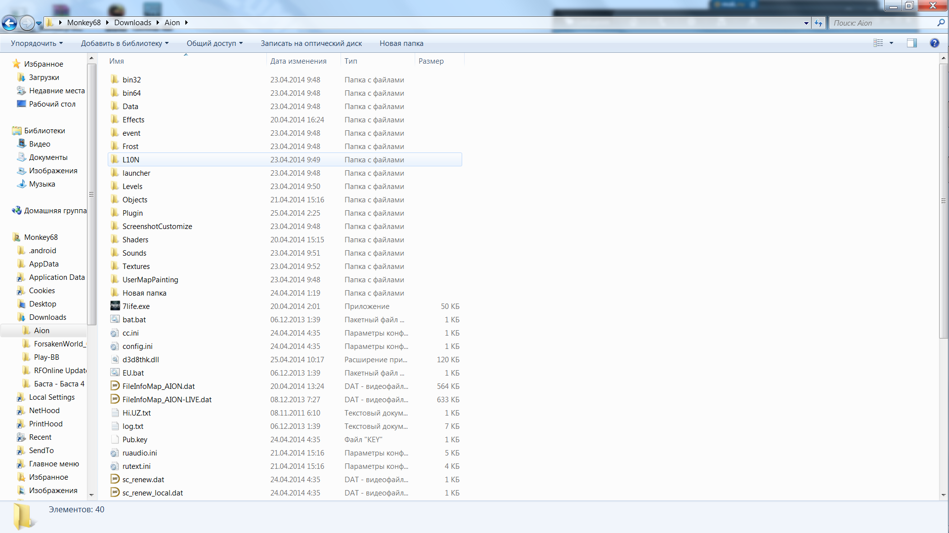Select 'Application Data' in the tree
The image size is (949, 533).
point(57,277)
